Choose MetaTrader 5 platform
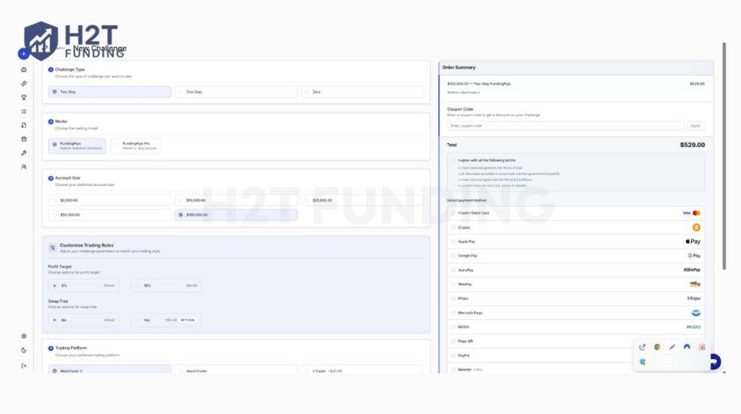Screen dimensions: 741x414 110,371
